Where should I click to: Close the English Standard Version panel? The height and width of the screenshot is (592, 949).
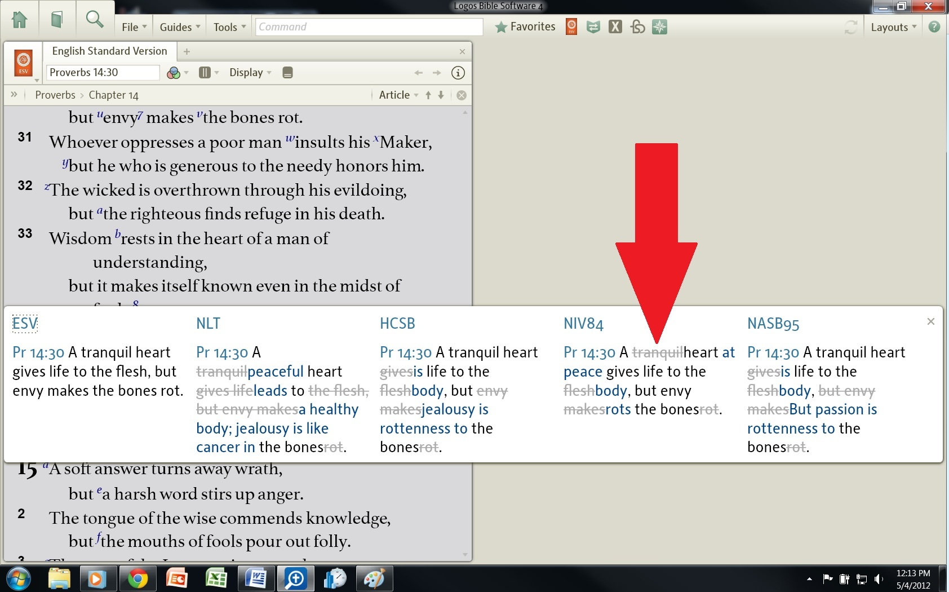pos(462,51)
